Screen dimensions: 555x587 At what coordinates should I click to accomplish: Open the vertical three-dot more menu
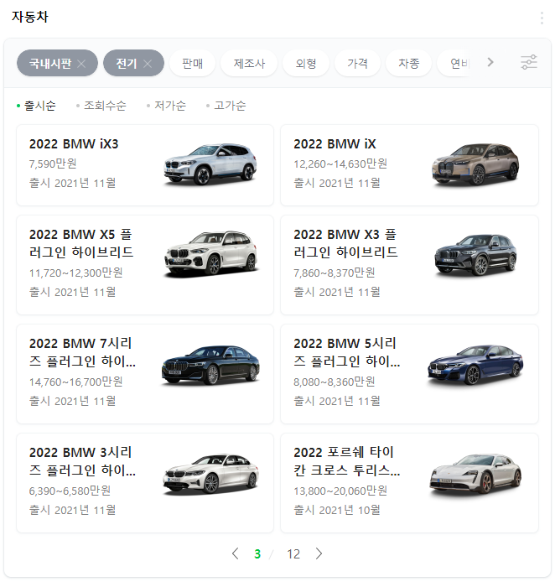pos(542,18)
